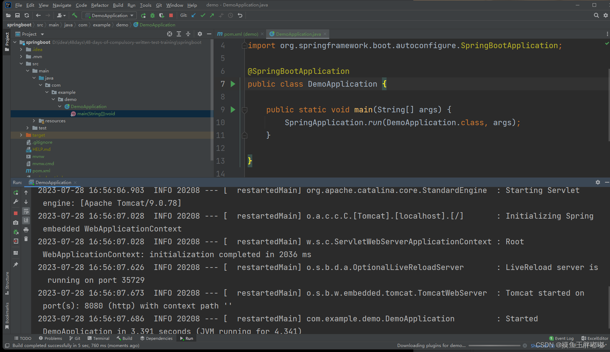Click Reload All from Disk icon
The width and height of the screenshot is (610, 352).
[x=27, y=15]
